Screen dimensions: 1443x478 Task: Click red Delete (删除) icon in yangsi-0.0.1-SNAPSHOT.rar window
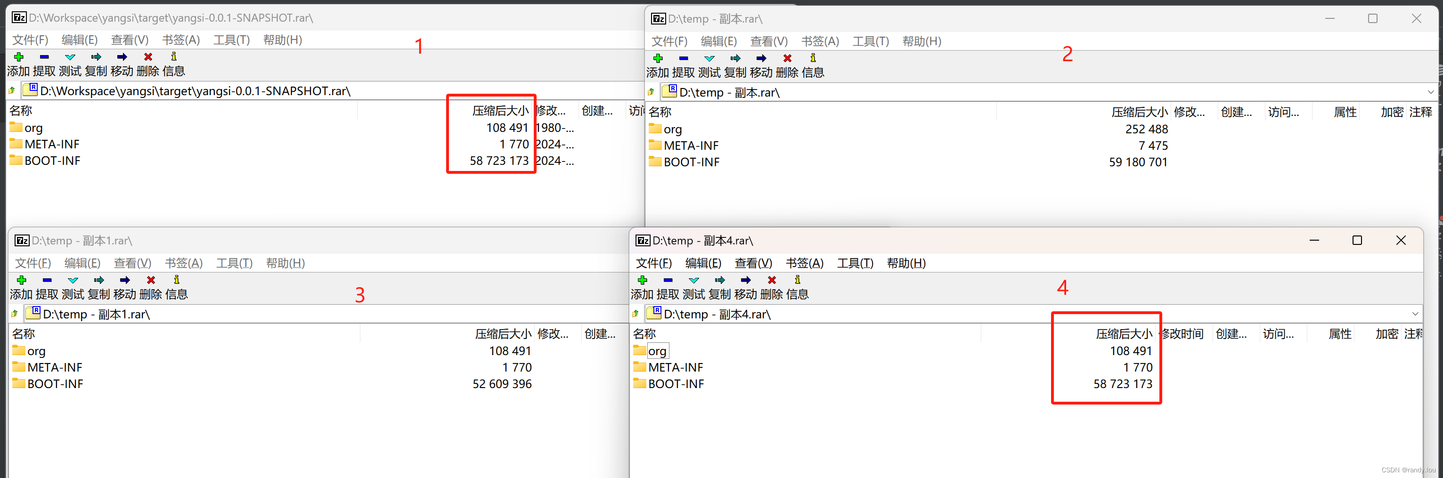tap(148, 57)
